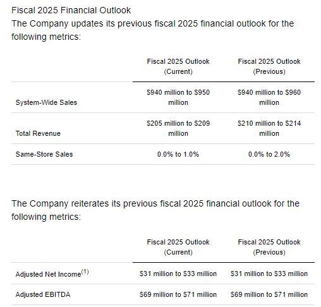Click the 0.0% to 2.0% same-store cell
The image size is (321, 307).
pyautogui.click(x=269, y=154)
